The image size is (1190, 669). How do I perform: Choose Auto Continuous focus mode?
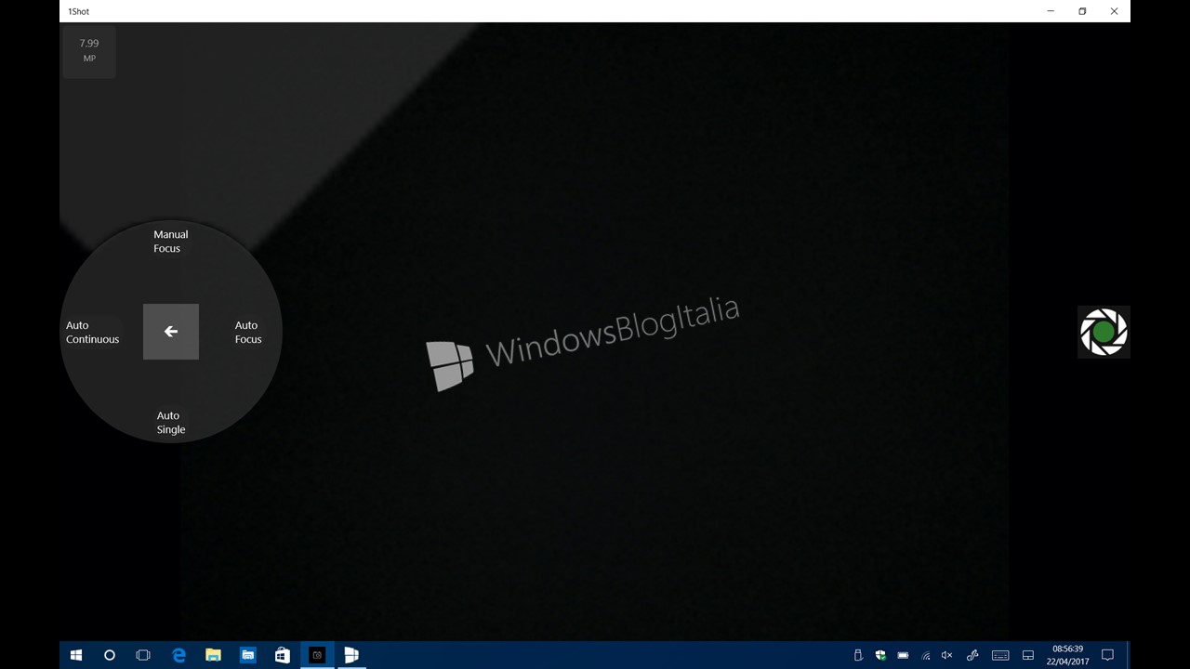point(92,333)
